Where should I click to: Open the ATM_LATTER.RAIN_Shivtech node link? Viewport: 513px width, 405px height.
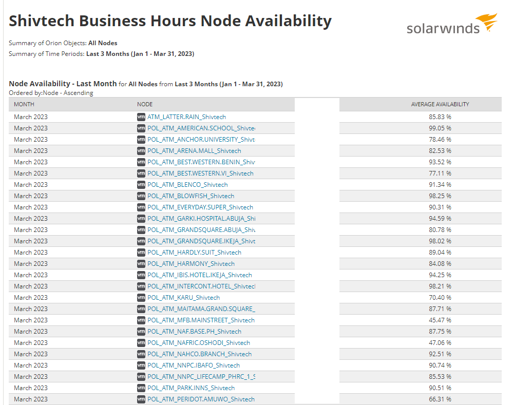tap(186, 117)
